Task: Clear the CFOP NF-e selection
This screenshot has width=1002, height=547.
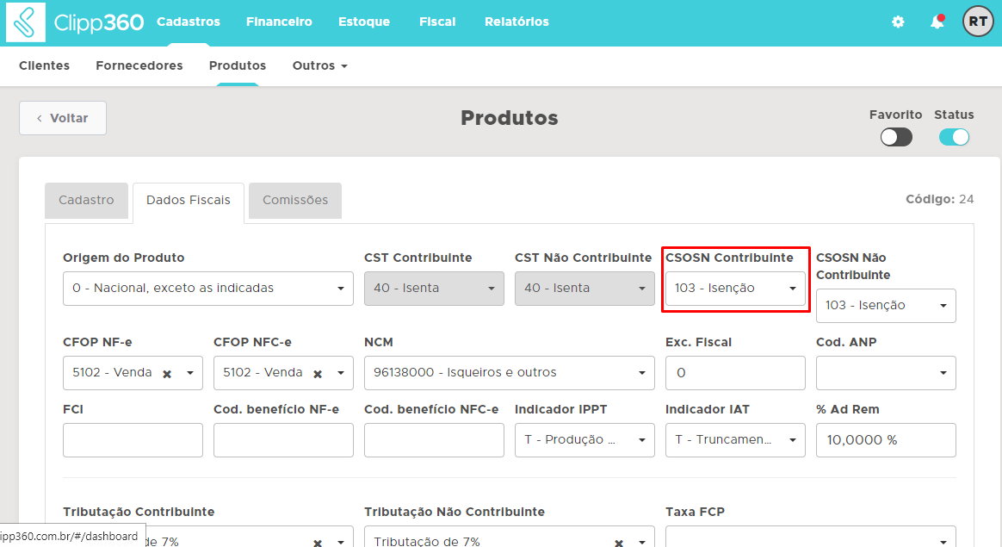Action: coord(167,374)
